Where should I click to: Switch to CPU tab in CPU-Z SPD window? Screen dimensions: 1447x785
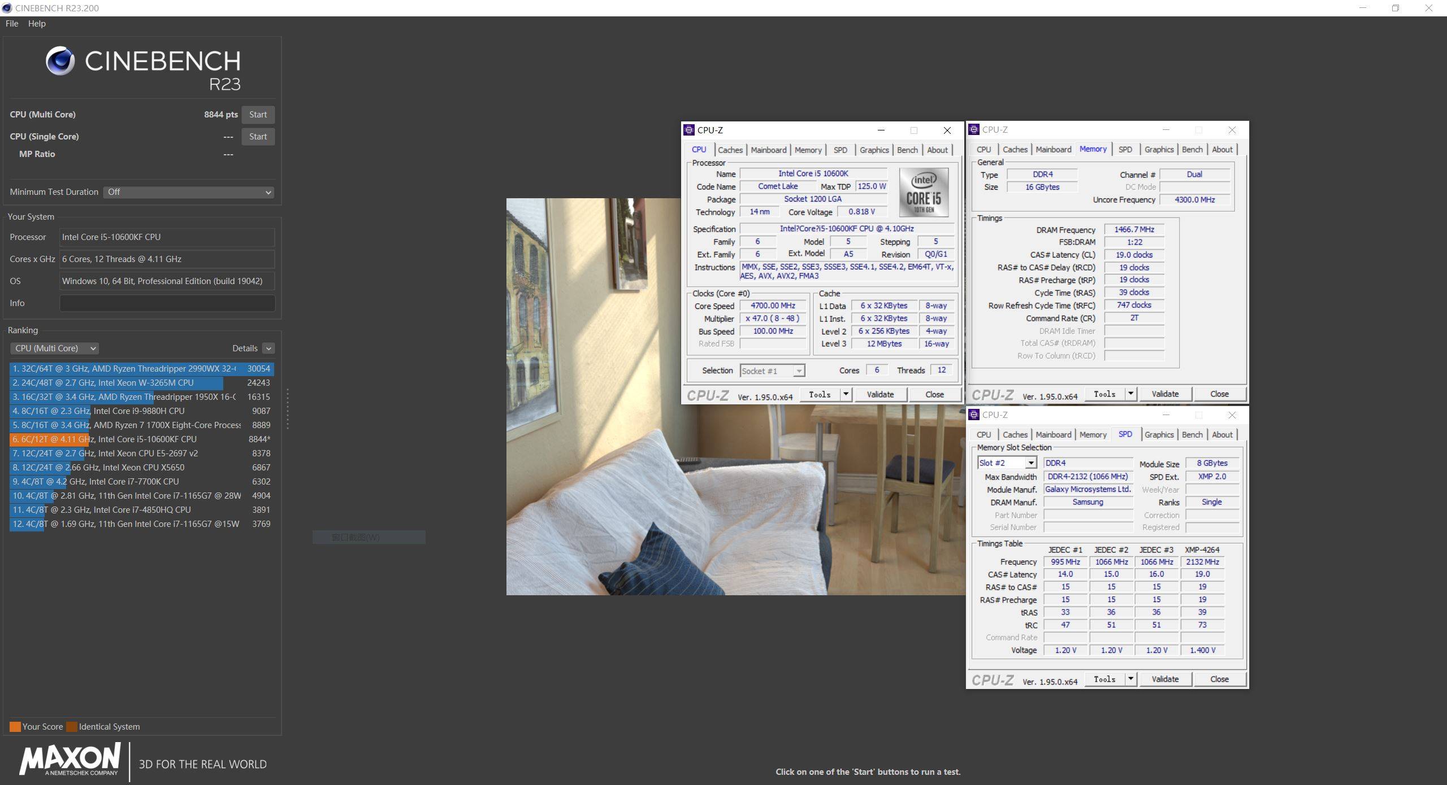click(x=984, y=434)
